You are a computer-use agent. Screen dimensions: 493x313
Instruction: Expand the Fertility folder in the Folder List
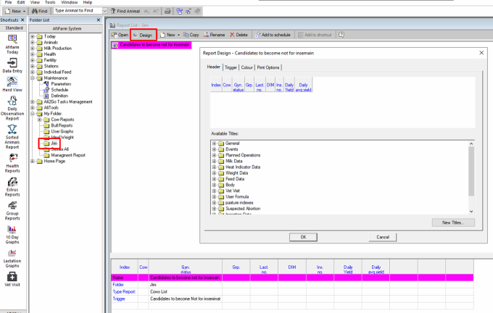click(x=33, y=60)
